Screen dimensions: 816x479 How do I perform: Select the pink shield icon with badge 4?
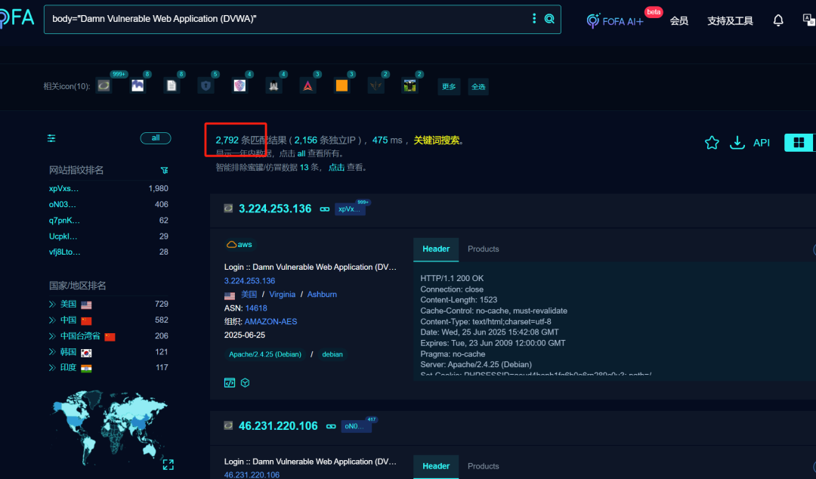click(240, 85)
